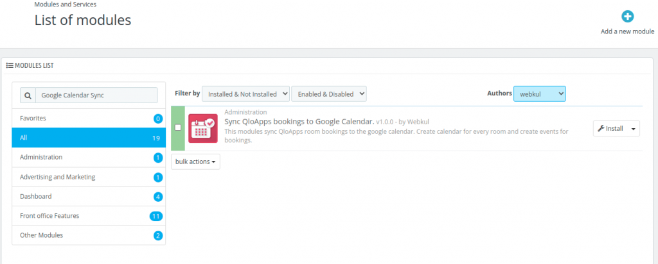Image resolution: width=658 pixels, height=264 pixels.
Task: Select the Advertising and Marketing category
Action: 89,177
